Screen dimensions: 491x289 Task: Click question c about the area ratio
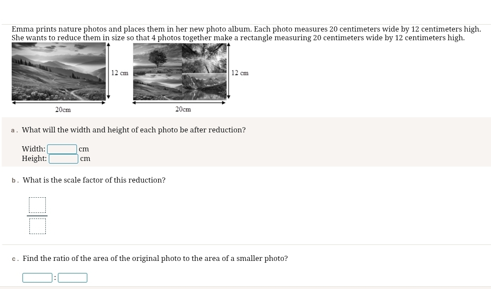pyautogui.click(x=155, y=258)
